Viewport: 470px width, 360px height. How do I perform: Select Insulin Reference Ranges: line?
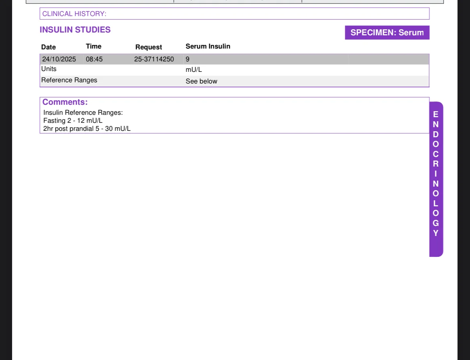(83, 113)
